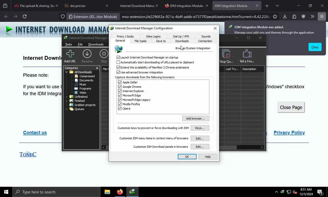Switch to the dro.pm/ew browser tab

(86, 6)
